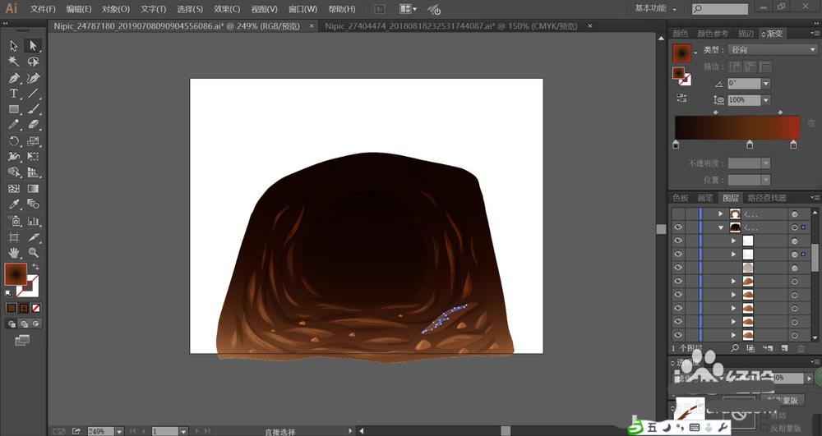Image resolution: width=822 pixels, height=436 pixels.
Task: Open the 对象(O) menu
Action: coord(115,9)
